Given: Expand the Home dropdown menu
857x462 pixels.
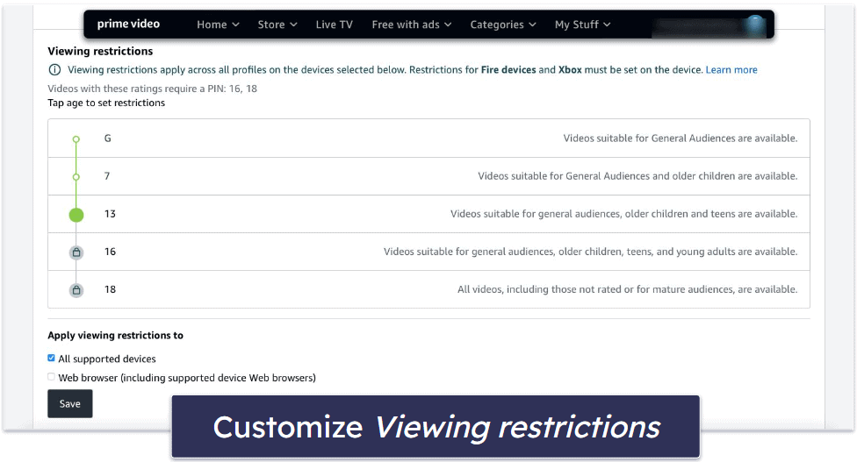Looking at the screenshot, I should pyautogui.click(x=217, y=25).
